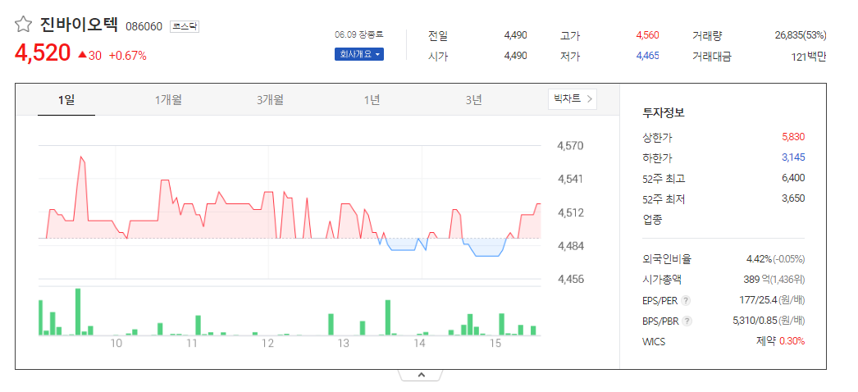Switch to the 3개월 chart tab

pos(271,100)
